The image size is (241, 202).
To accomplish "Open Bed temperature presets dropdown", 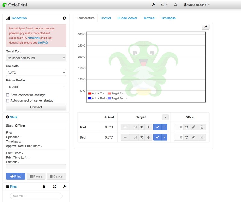I will coord(164,137).
